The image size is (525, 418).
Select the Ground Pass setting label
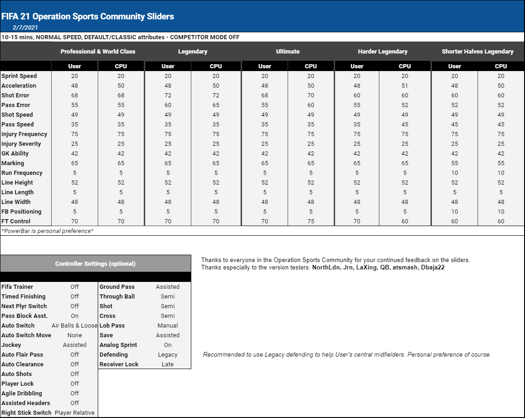point(117,287)
